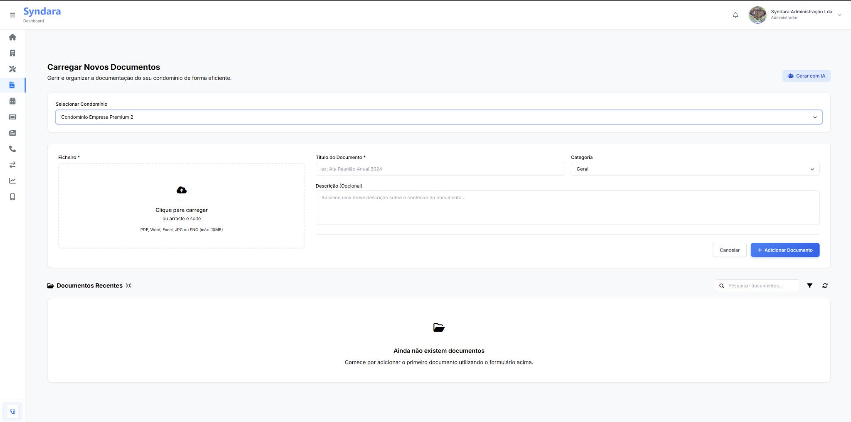Toggle the documents filter funnel
This screenshot has height=422, width=851.
(810, 285)
